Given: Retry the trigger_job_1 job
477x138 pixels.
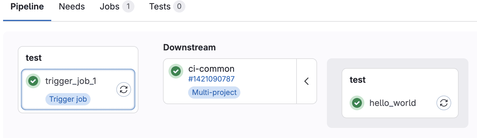Looking at the screenshot, I should [x=124, y=89].
